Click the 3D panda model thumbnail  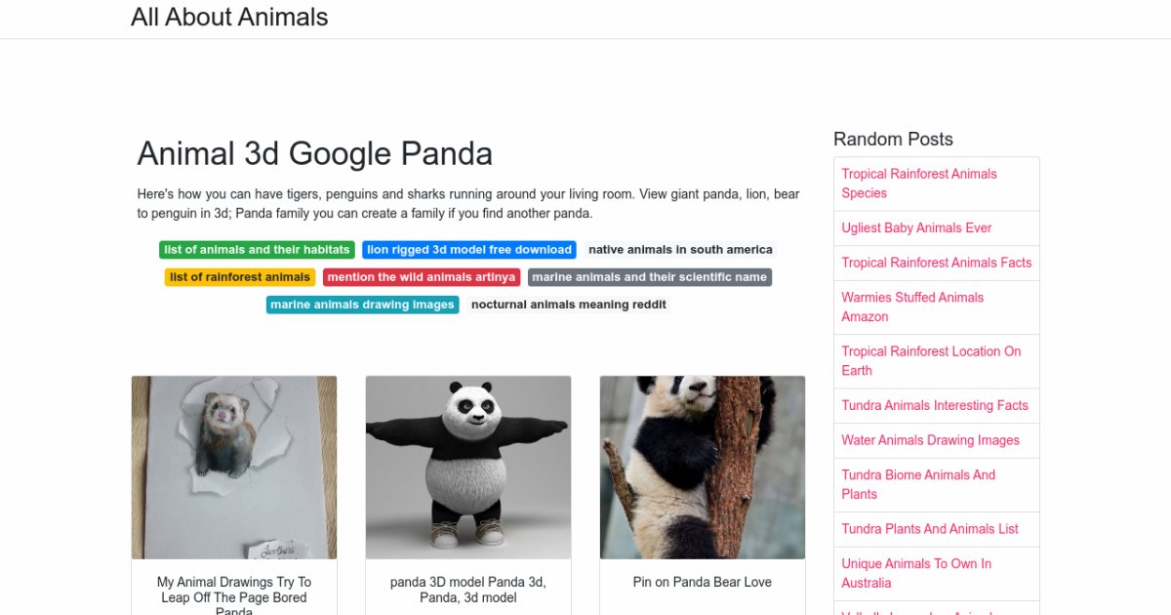click(x=468, y=467)
